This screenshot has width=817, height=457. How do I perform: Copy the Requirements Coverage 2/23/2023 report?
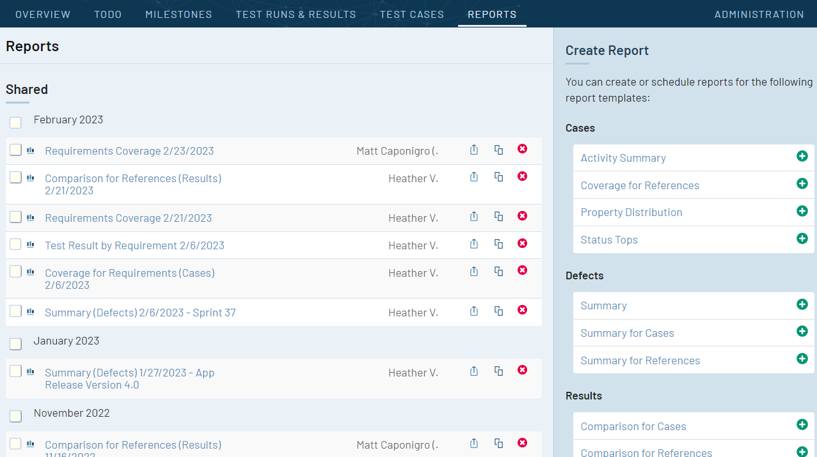click(498, 150)
